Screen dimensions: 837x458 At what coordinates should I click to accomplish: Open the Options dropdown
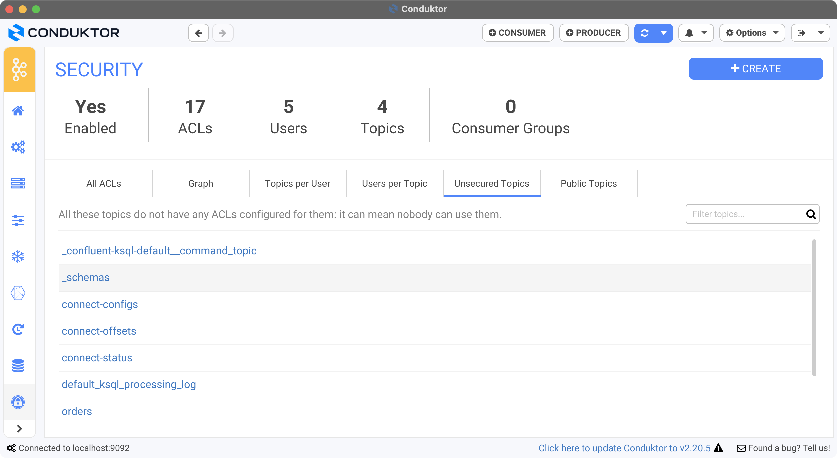752,33
